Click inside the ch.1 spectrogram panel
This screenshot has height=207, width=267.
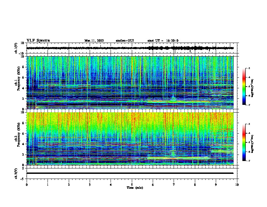pyautogui.click(x=130, y=83)
